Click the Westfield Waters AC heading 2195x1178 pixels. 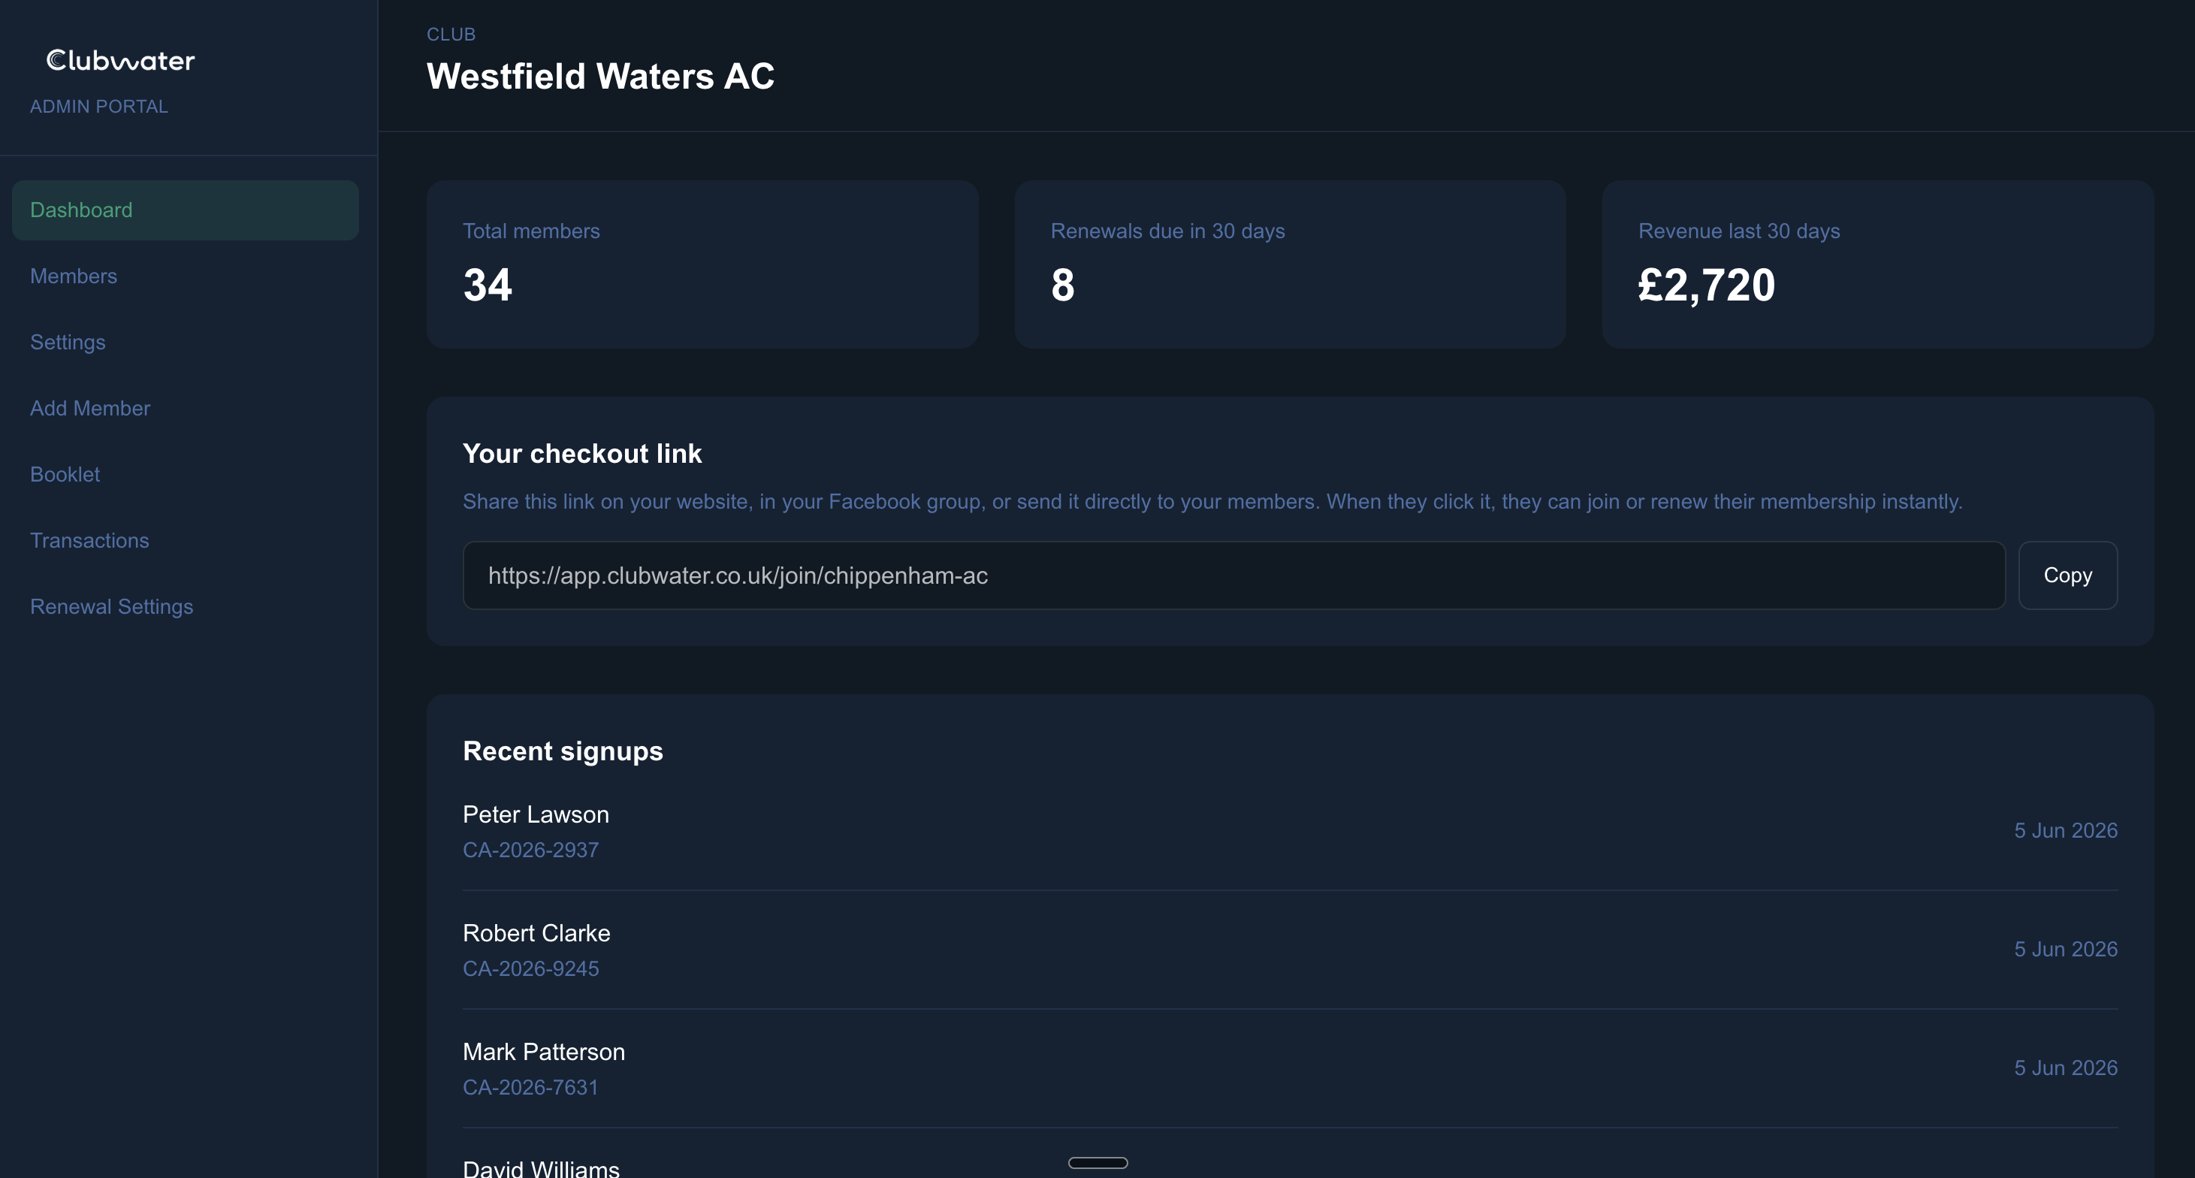coord(600,77)
